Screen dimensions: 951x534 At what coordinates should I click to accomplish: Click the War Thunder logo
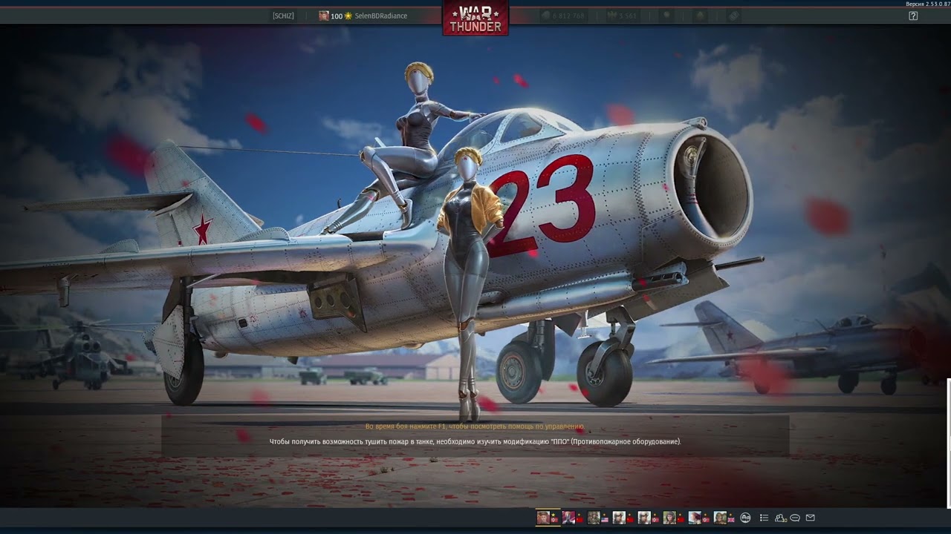475,19
